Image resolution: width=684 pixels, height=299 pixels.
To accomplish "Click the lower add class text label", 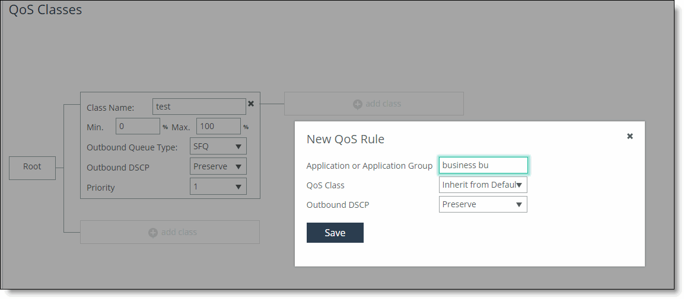I will (x=179, y=232).
